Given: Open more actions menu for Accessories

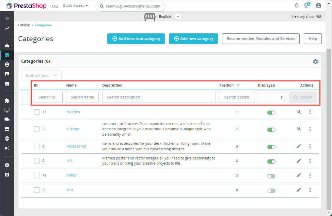Looking at the screenshot, I should 310,146.
